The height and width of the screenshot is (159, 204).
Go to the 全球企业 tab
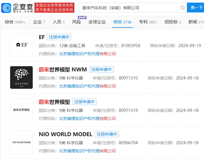97,22
